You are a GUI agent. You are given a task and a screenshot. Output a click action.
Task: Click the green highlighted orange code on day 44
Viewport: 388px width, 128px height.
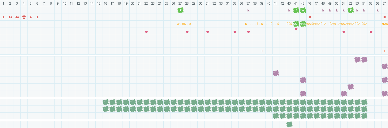(x=296, y=24)
